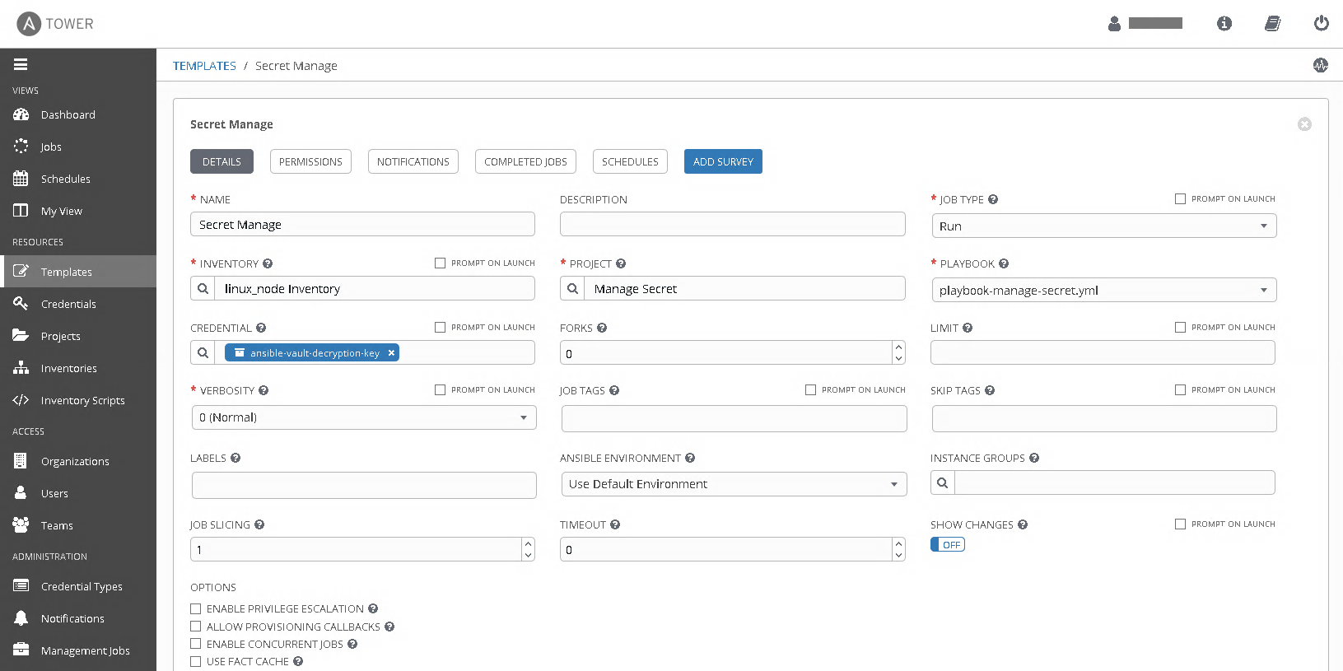Click the Templates breadcrumb link

click(x=204, y=66)
